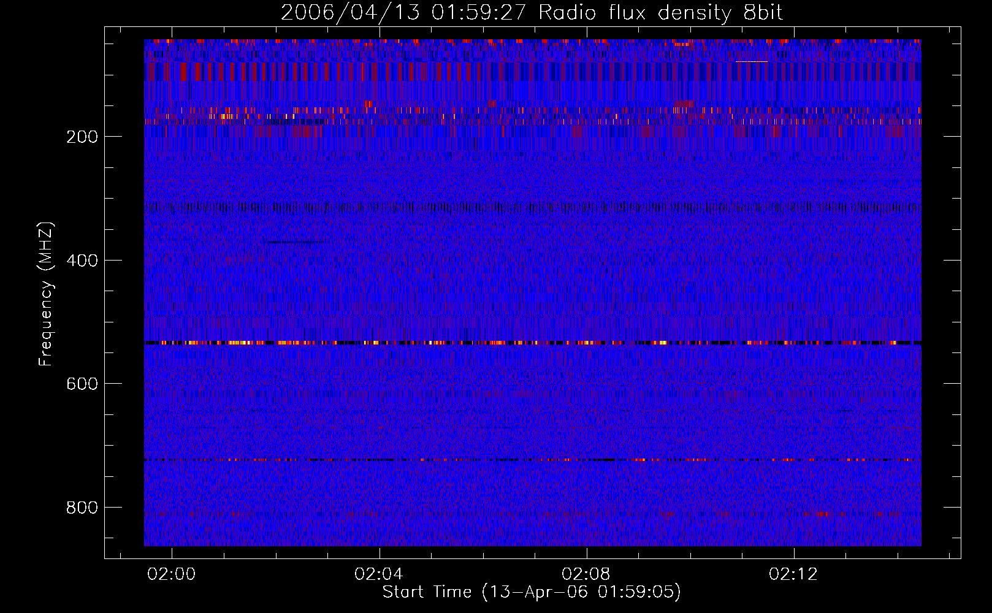Click the short yellow streak near 02:11 at top
992x613 pixels.
click(x=752, y=61)
